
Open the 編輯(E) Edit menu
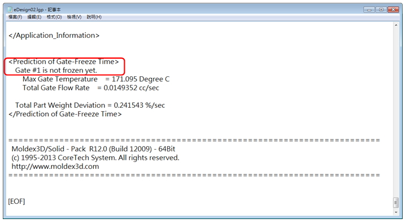click(x=34, y=17)
